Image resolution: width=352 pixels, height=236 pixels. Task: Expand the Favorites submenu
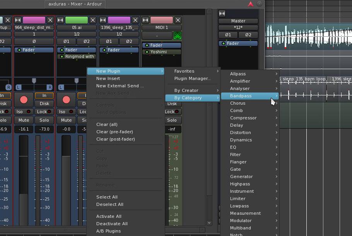pyautogui.click(x=184, y=71)
